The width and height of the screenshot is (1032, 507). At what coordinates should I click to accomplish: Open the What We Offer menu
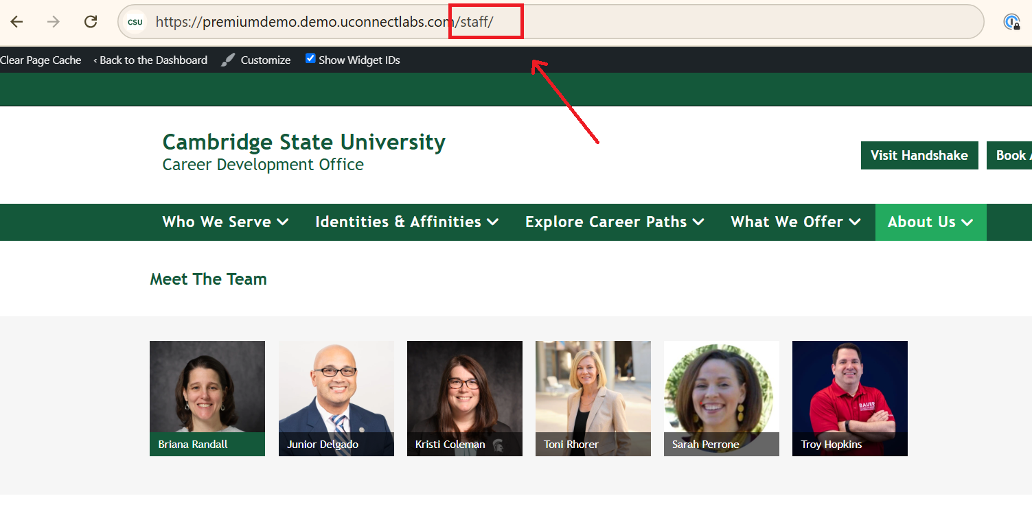[795, 222]
